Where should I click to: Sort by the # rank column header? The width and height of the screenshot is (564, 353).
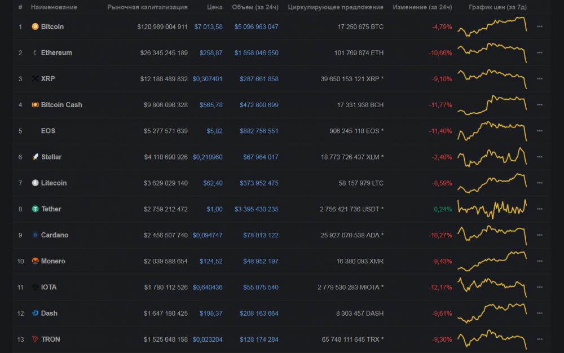(x=20, y=7)
